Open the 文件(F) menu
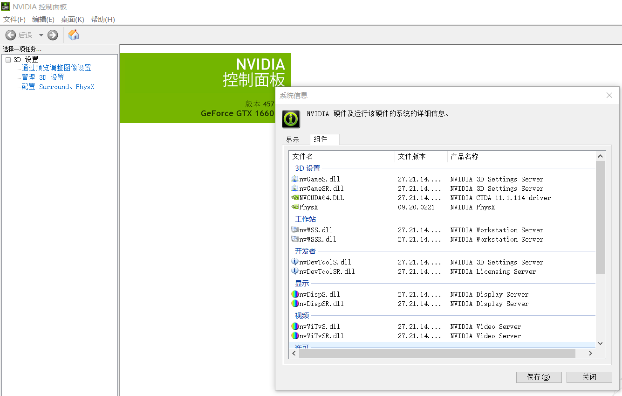Image resolution: width=622 pixels, height=396 pixels. click(x=14, y=19)
